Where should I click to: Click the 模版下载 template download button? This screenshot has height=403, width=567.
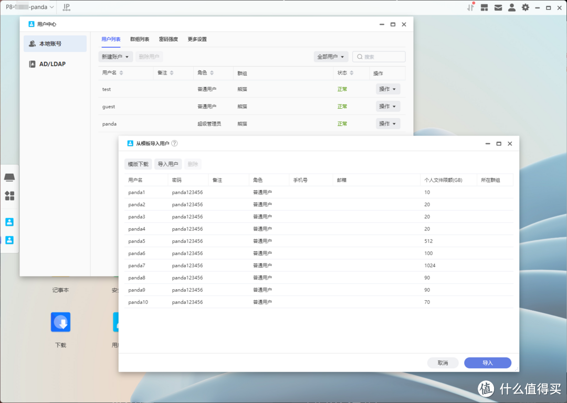pyautogui.click(x=138, y=164)
